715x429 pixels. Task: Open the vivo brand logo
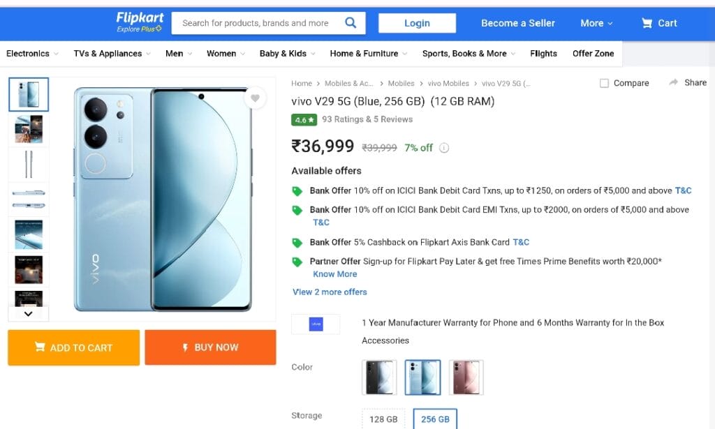(x=316, y=324)
